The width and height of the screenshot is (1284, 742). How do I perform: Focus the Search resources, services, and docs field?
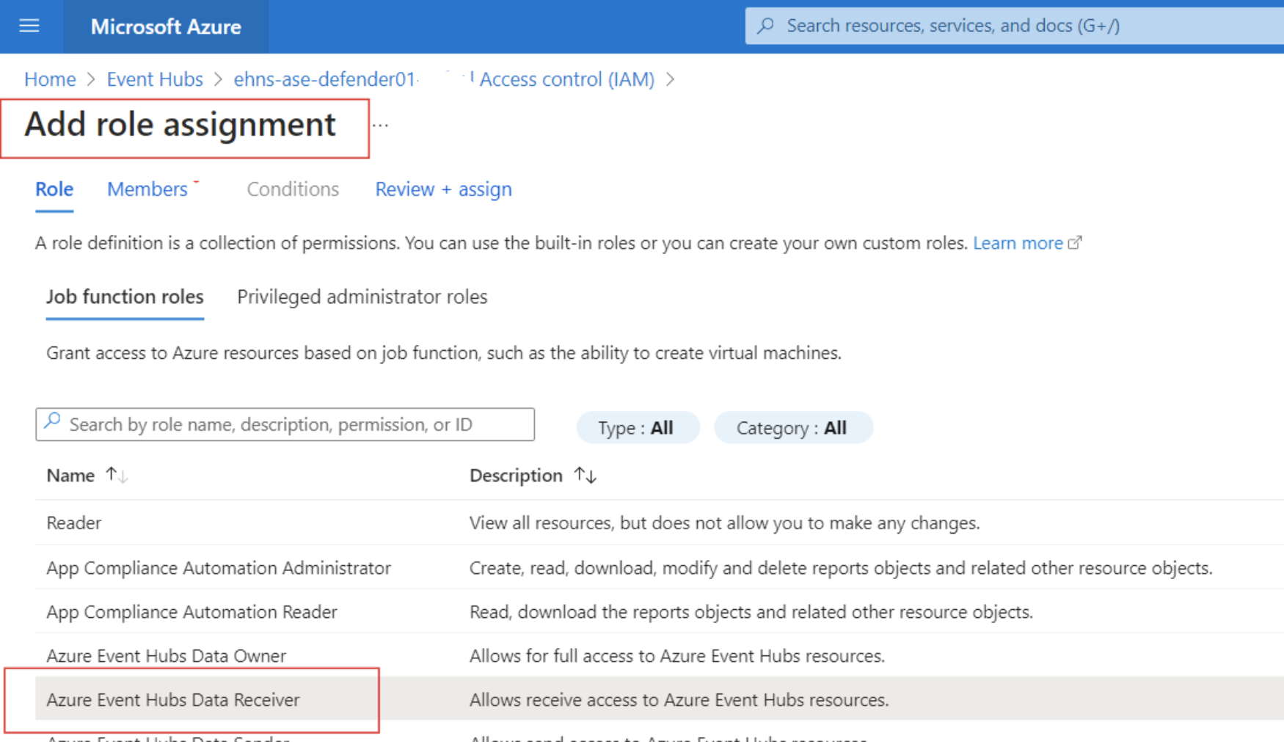tap(1015, 26)
